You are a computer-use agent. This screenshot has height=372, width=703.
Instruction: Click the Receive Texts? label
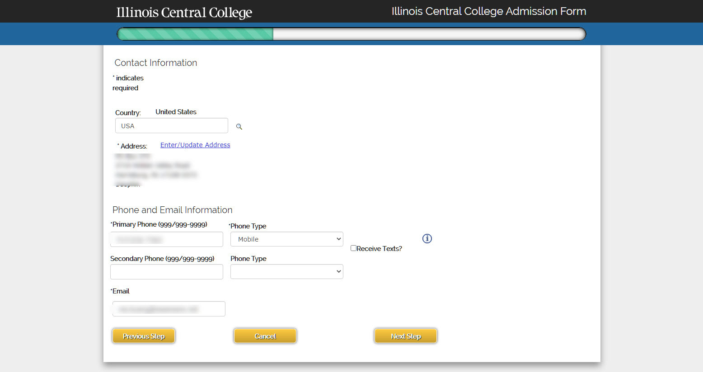coord(379,249)
